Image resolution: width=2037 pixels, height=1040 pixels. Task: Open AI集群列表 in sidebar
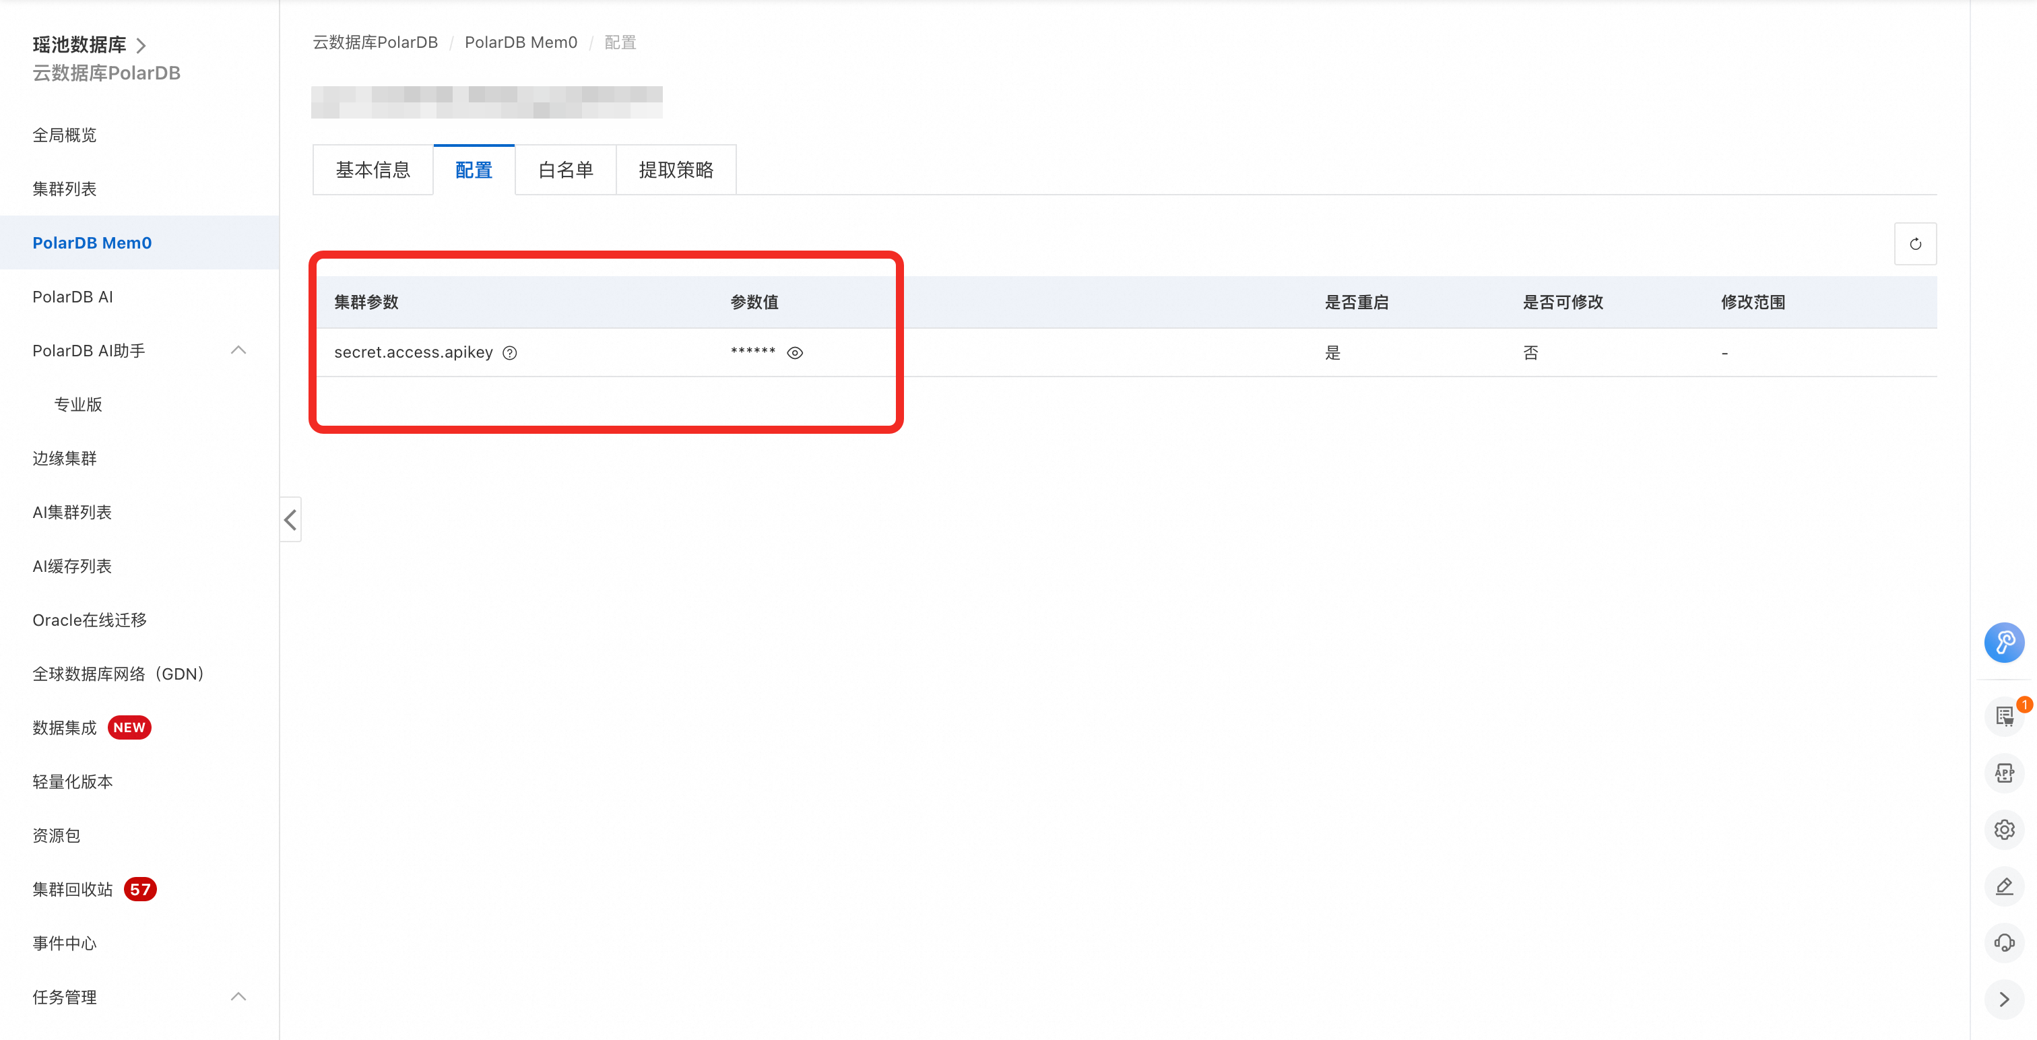pyautogui.click(x=72, y=512)
